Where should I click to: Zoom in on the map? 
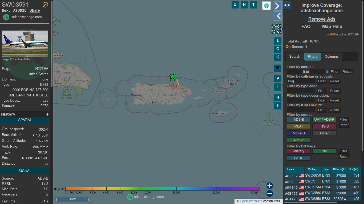(x=270, y=186)
